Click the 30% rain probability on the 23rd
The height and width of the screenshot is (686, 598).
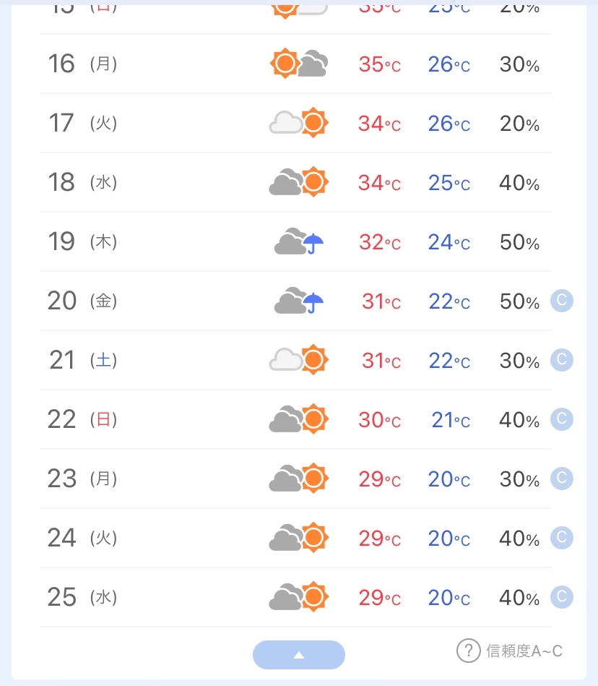(x=519, y=479)
